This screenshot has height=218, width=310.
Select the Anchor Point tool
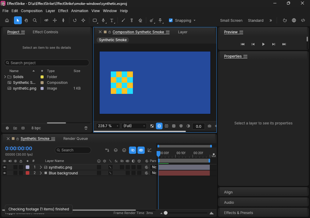83,20
